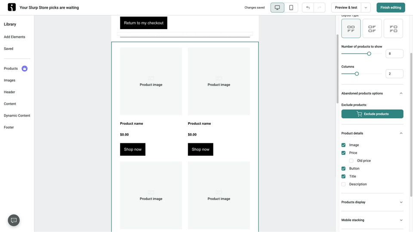Select the alternating layout type

393,28
